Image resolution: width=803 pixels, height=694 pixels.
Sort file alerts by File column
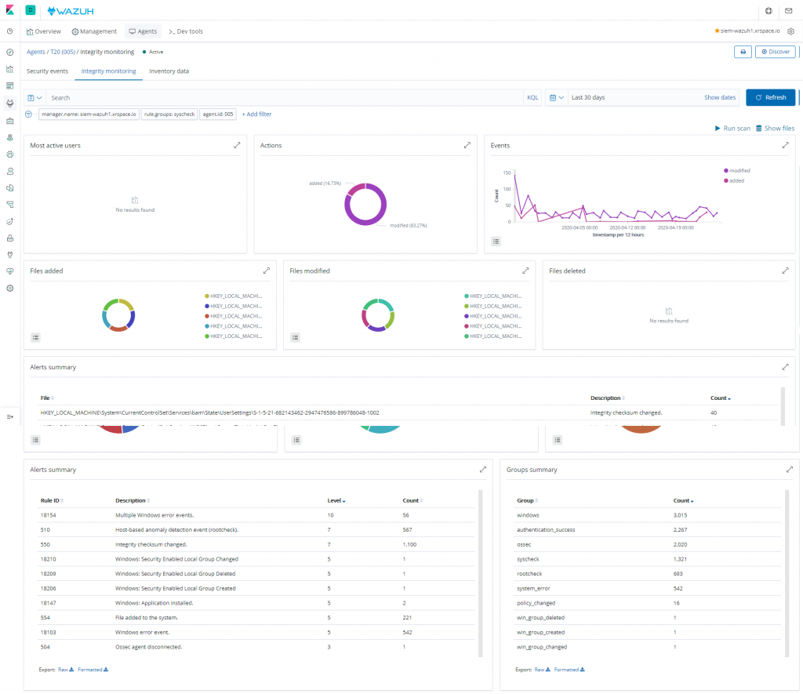47,398
